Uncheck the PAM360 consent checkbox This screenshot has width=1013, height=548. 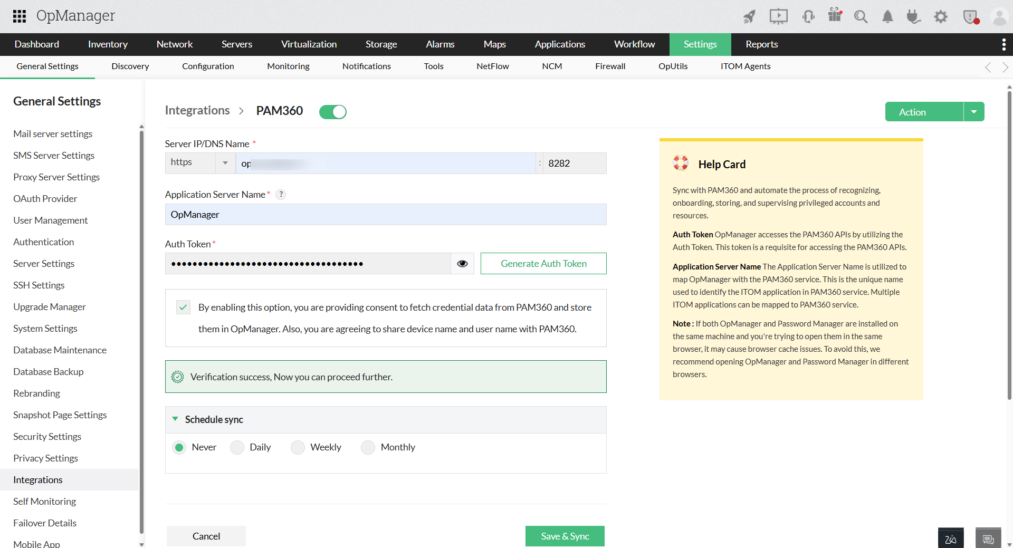click(x=183, y=307)
